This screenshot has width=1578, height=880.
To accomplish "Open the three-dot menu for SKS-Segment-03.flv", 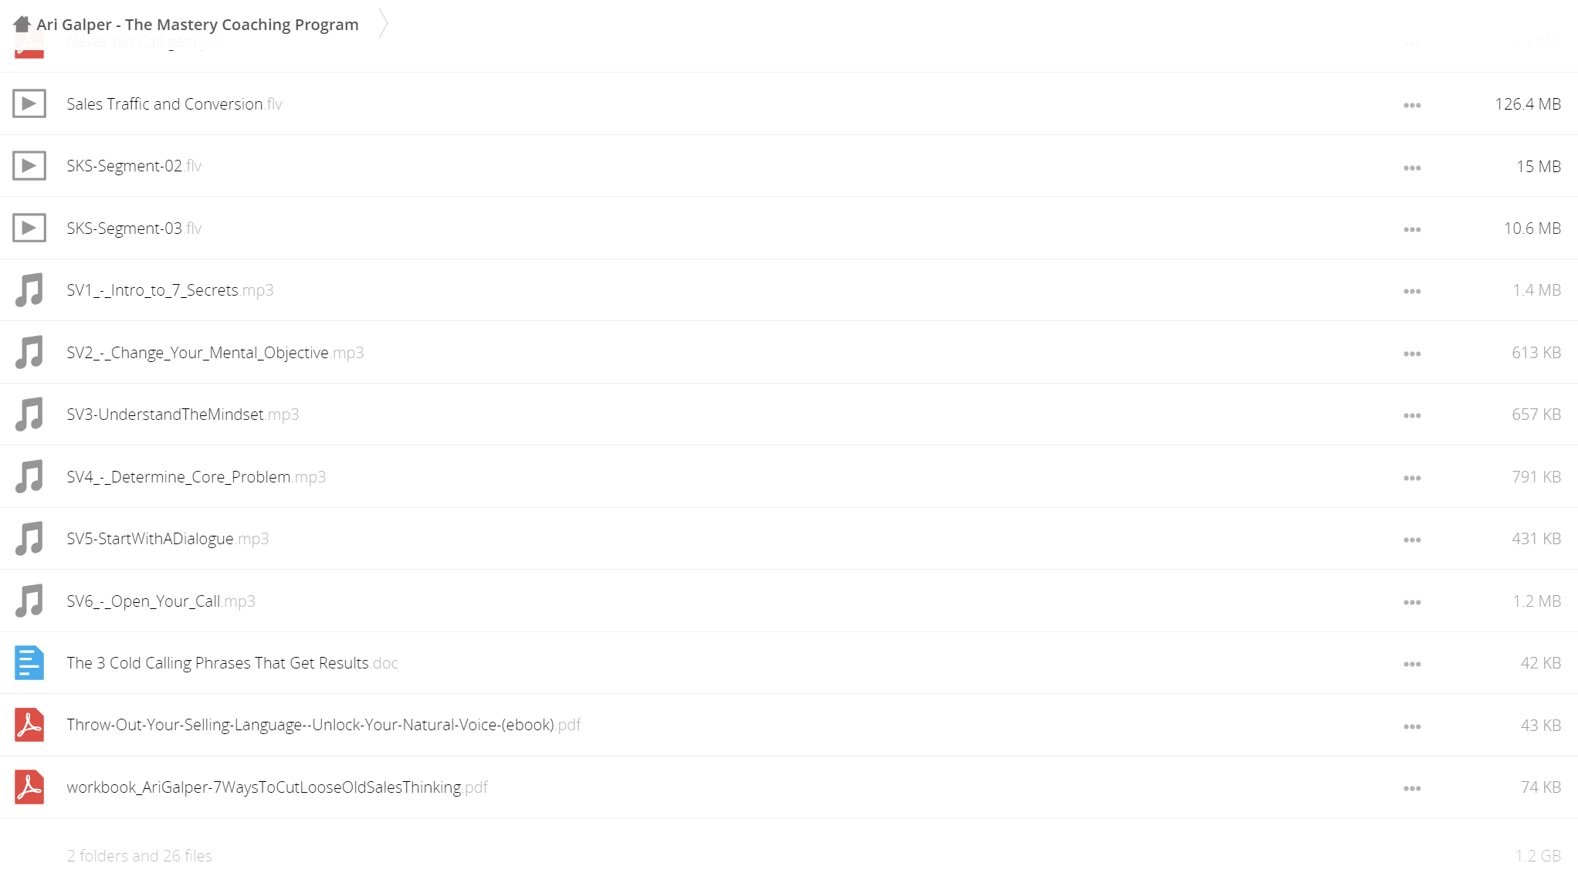I will pyautogui.click(x=1412, y=229).
